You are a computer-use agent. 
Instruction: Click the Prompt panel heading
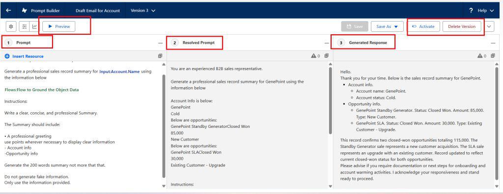[x=24, y=43]
